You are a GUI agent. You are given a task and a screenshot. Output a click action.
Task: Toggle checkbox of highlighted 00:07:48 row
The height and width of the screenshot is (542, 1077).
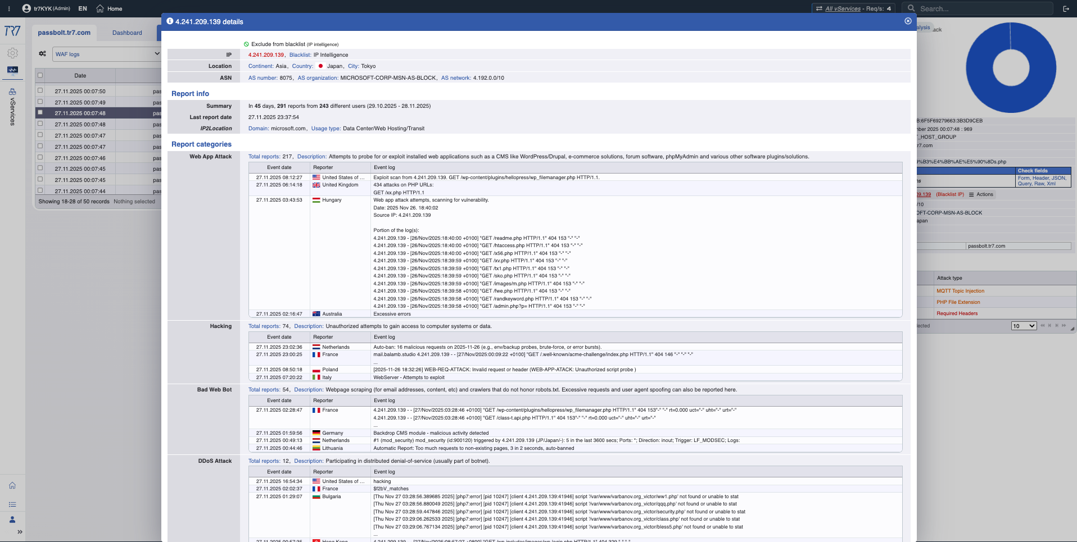[x=40, y=112]
